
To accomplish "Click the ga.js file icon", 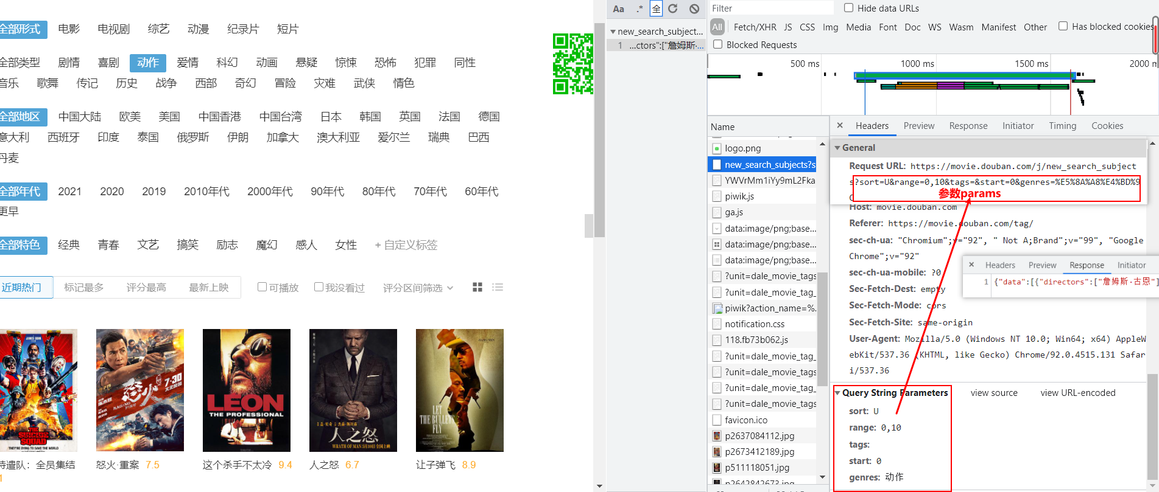I will 717,212.
